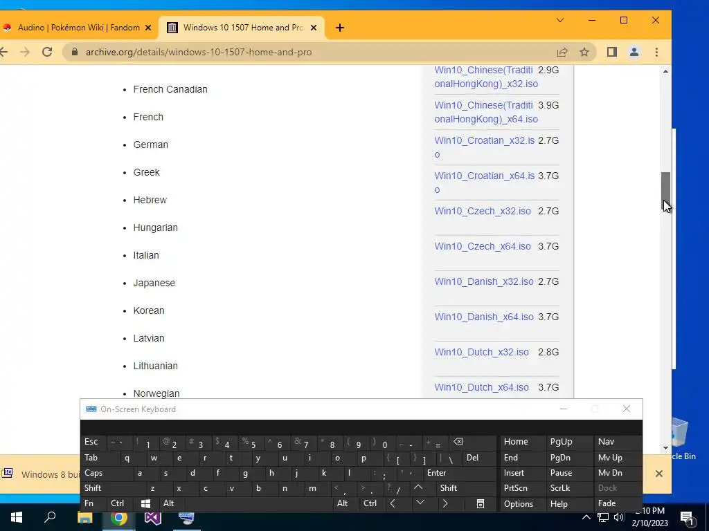Open the tab search dropdown
The width and height of the screenshot is (709, 531).
(559, 20)
